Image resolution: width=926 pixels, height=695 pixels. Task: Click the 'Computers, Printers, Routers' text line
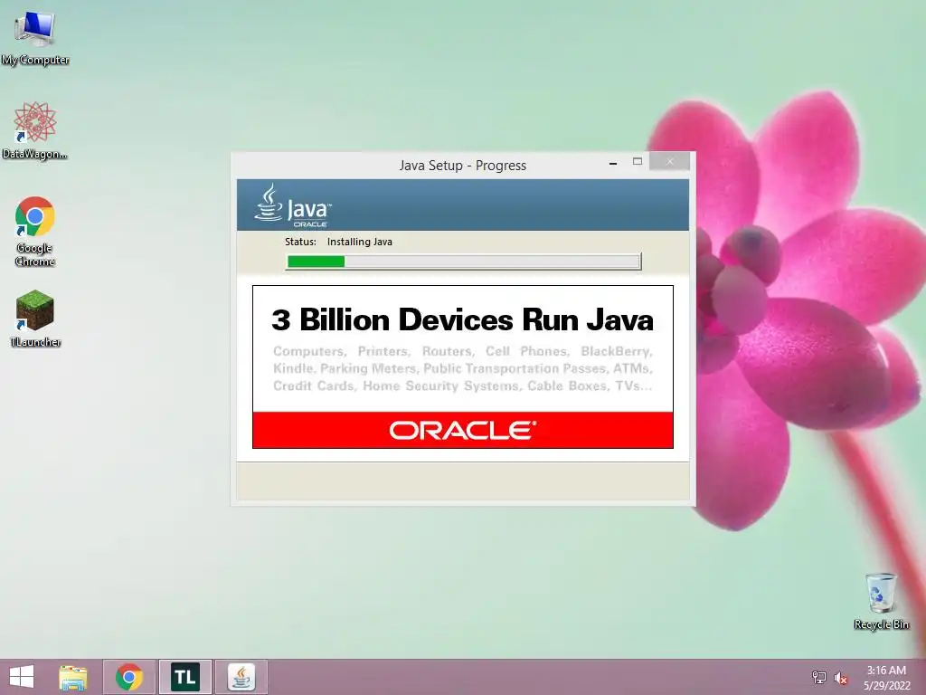(463, 352)
